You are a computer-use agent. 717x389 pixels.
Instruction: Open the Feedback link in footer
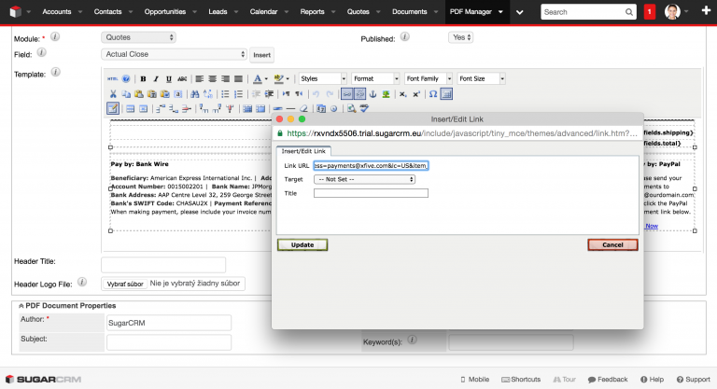(608, 380)
